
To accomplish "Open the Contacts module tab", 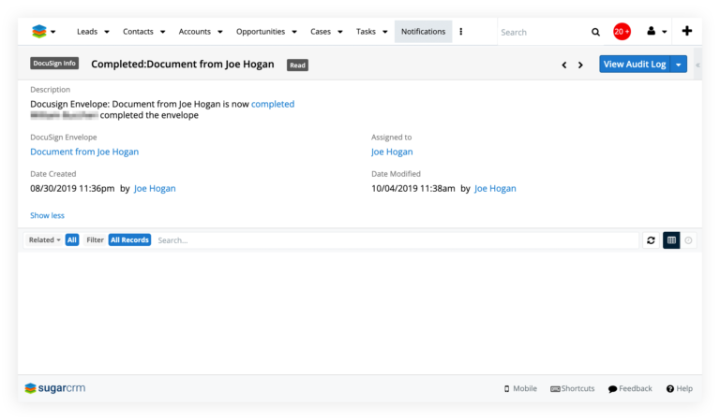I will tap(138, 32).
